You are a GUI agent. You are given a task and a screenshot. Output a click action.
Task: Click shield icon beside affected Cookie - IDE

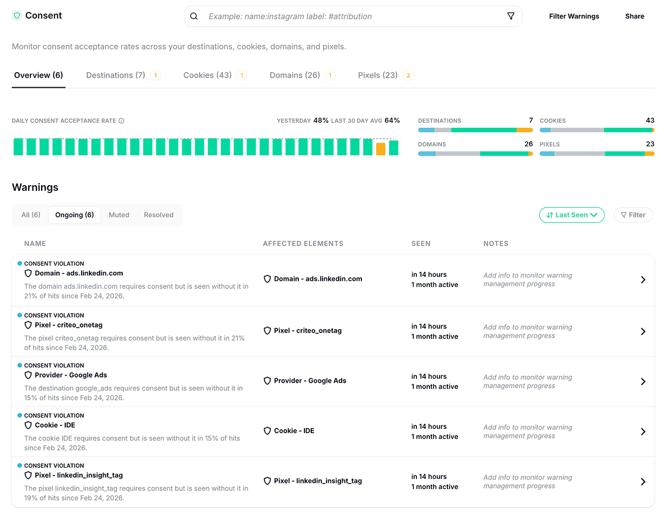tap(267, 431)
